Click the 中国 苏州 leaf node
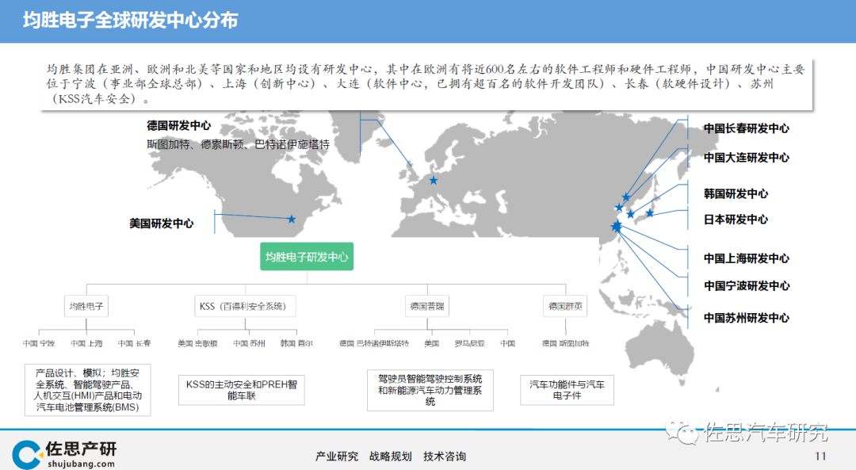856x470 pixels. click(249, 343)
